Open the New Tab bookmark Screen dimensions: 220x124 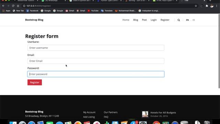coord(18,11)
